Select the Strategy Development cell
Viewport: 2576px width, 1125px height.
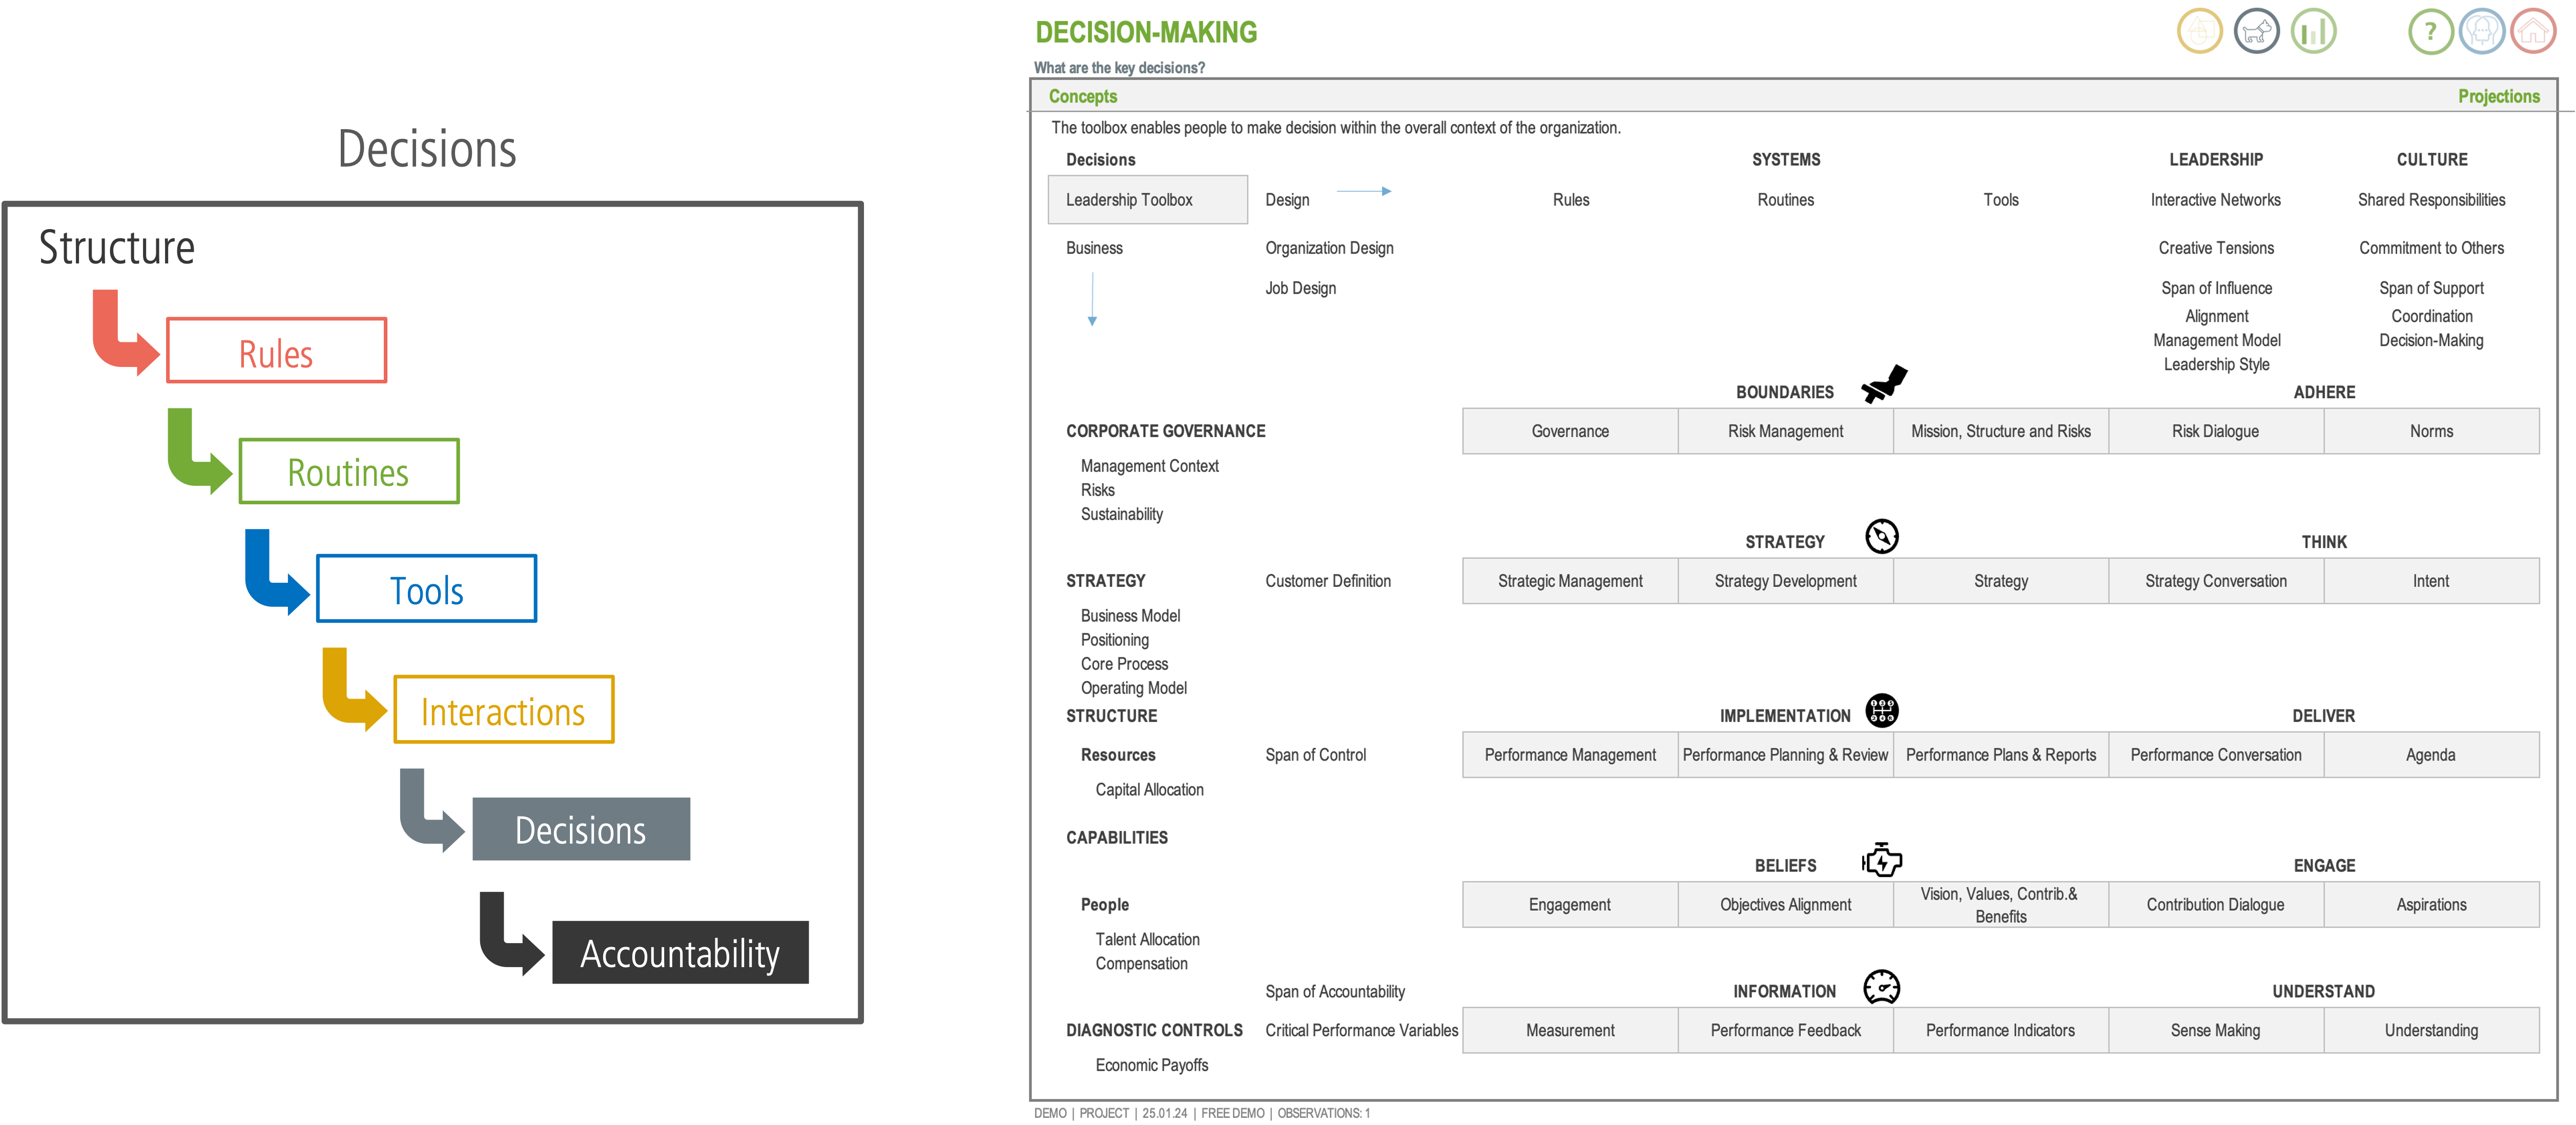[x=1785, y=581]
